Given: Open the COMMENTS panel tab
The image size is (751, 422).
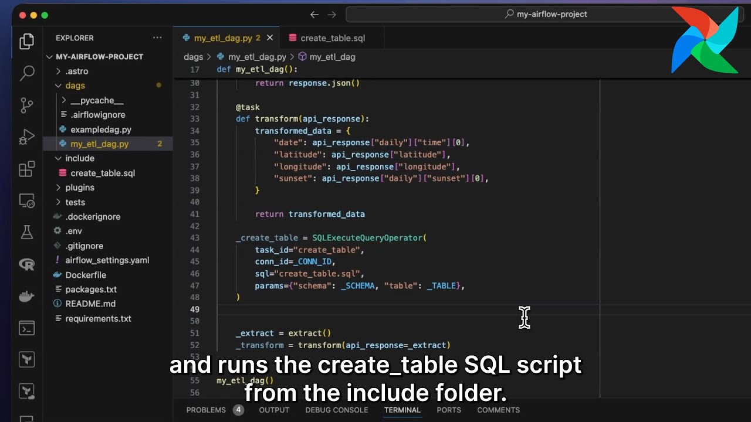Looking at the screenshot, I should pyautogui.click(x=498, y=410).
